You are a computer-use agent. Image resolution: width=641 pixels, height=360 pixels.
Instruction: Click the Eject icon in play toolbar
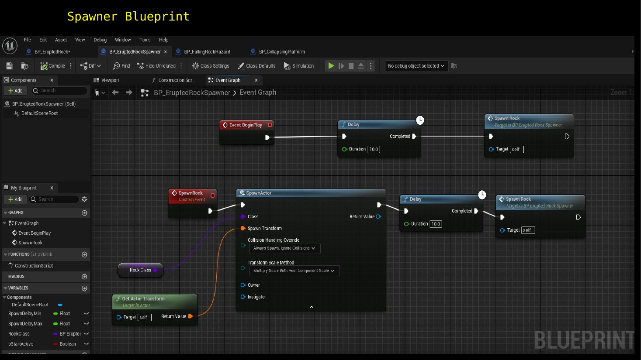coord(361,66)
